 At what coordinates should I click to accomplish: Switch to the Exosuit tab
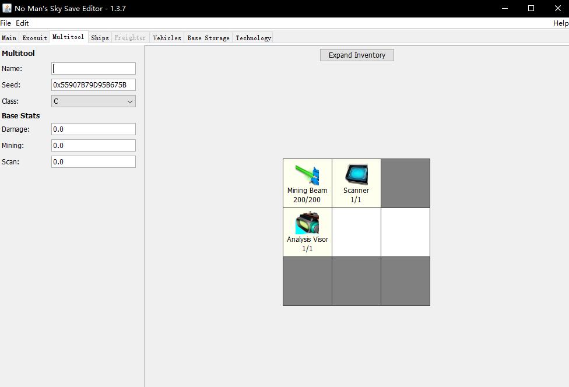click(x=34, y=38)
